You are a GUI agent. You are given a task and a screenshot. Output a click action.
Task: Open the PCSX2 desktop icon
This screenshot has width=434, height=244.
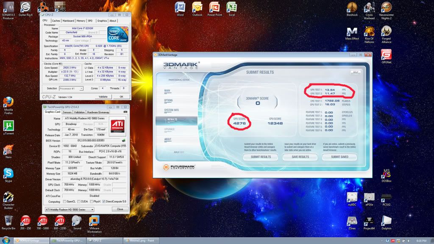(x=387, y=199)
